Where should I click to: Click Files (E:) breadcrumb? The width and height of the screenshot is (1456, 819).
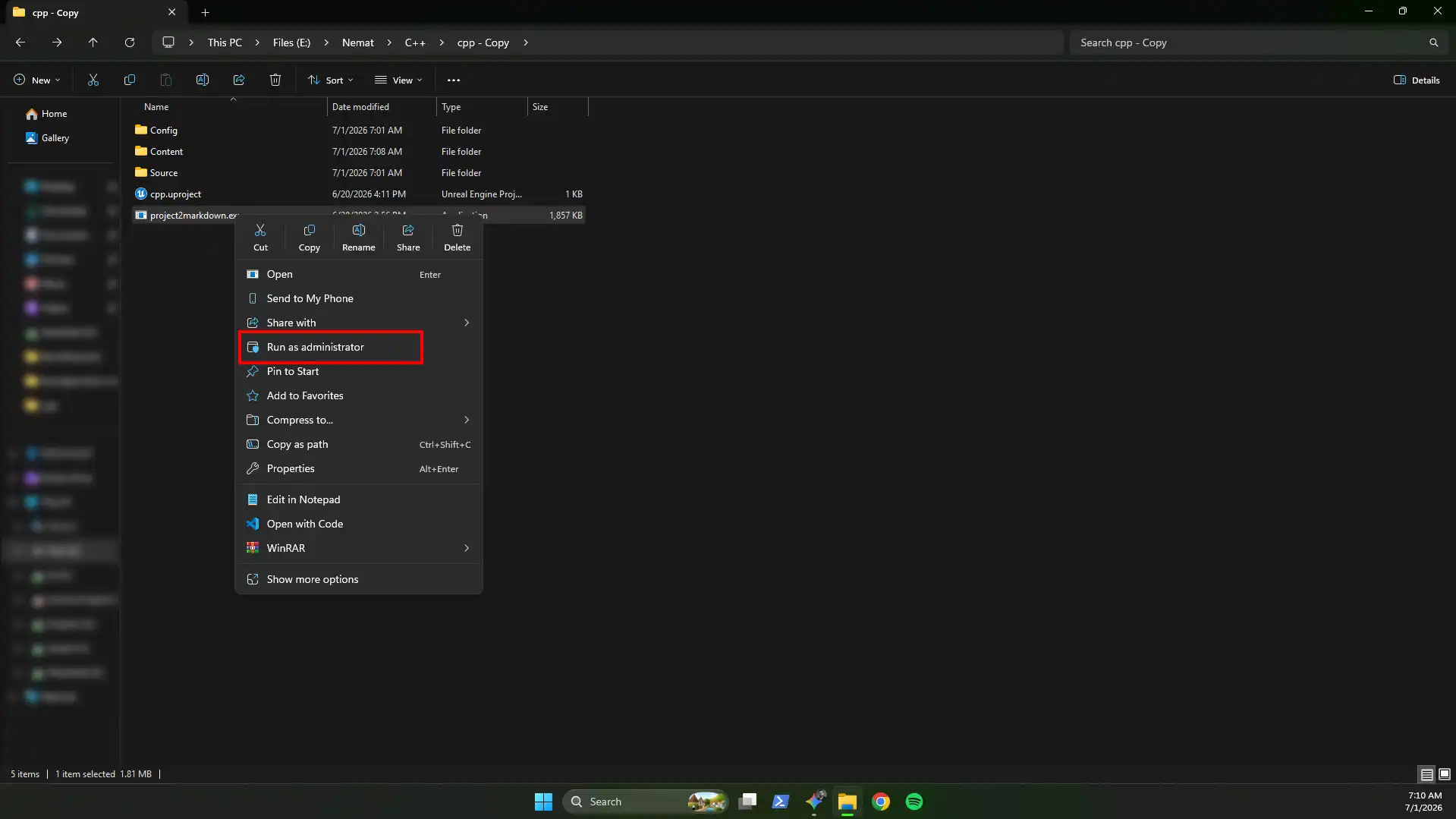click(x=291, y=43)
